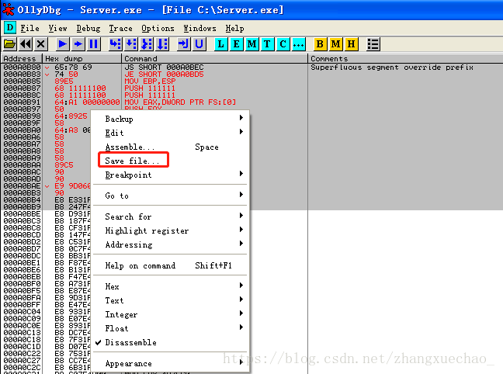Open the Trace menu
The width and height of the screenshot is (503, 374).
point(120,28)
